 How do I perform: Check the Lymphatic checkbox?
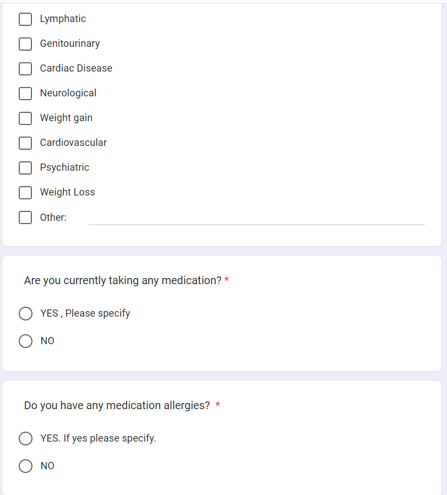[x=25, y=19]
